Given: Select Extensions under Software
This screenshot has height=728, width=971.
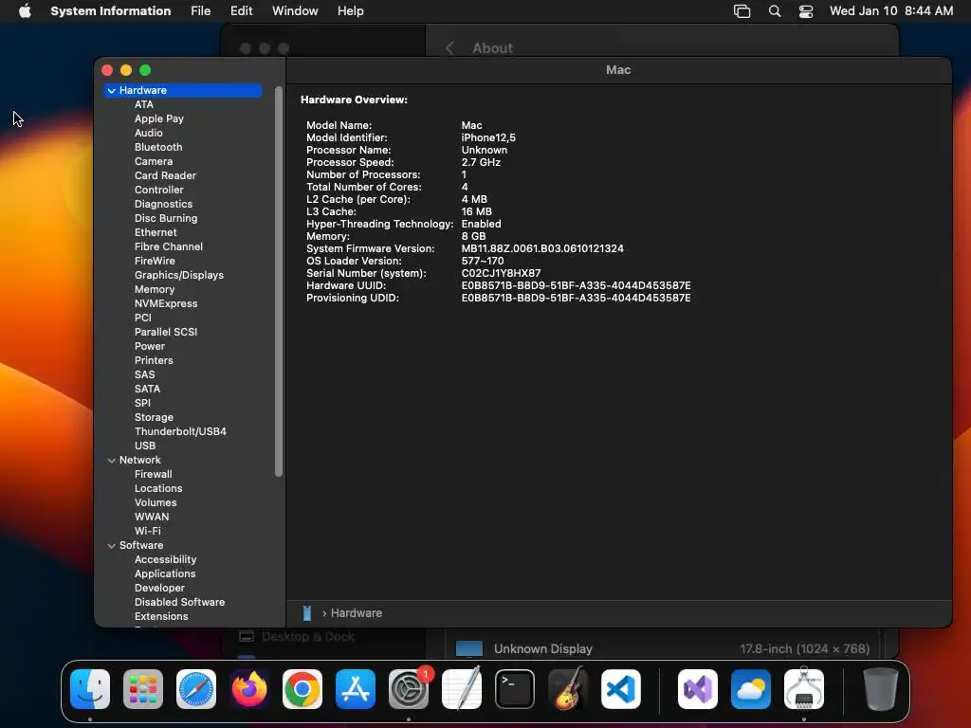Looking at the screenshot, I should coord(161,616).
